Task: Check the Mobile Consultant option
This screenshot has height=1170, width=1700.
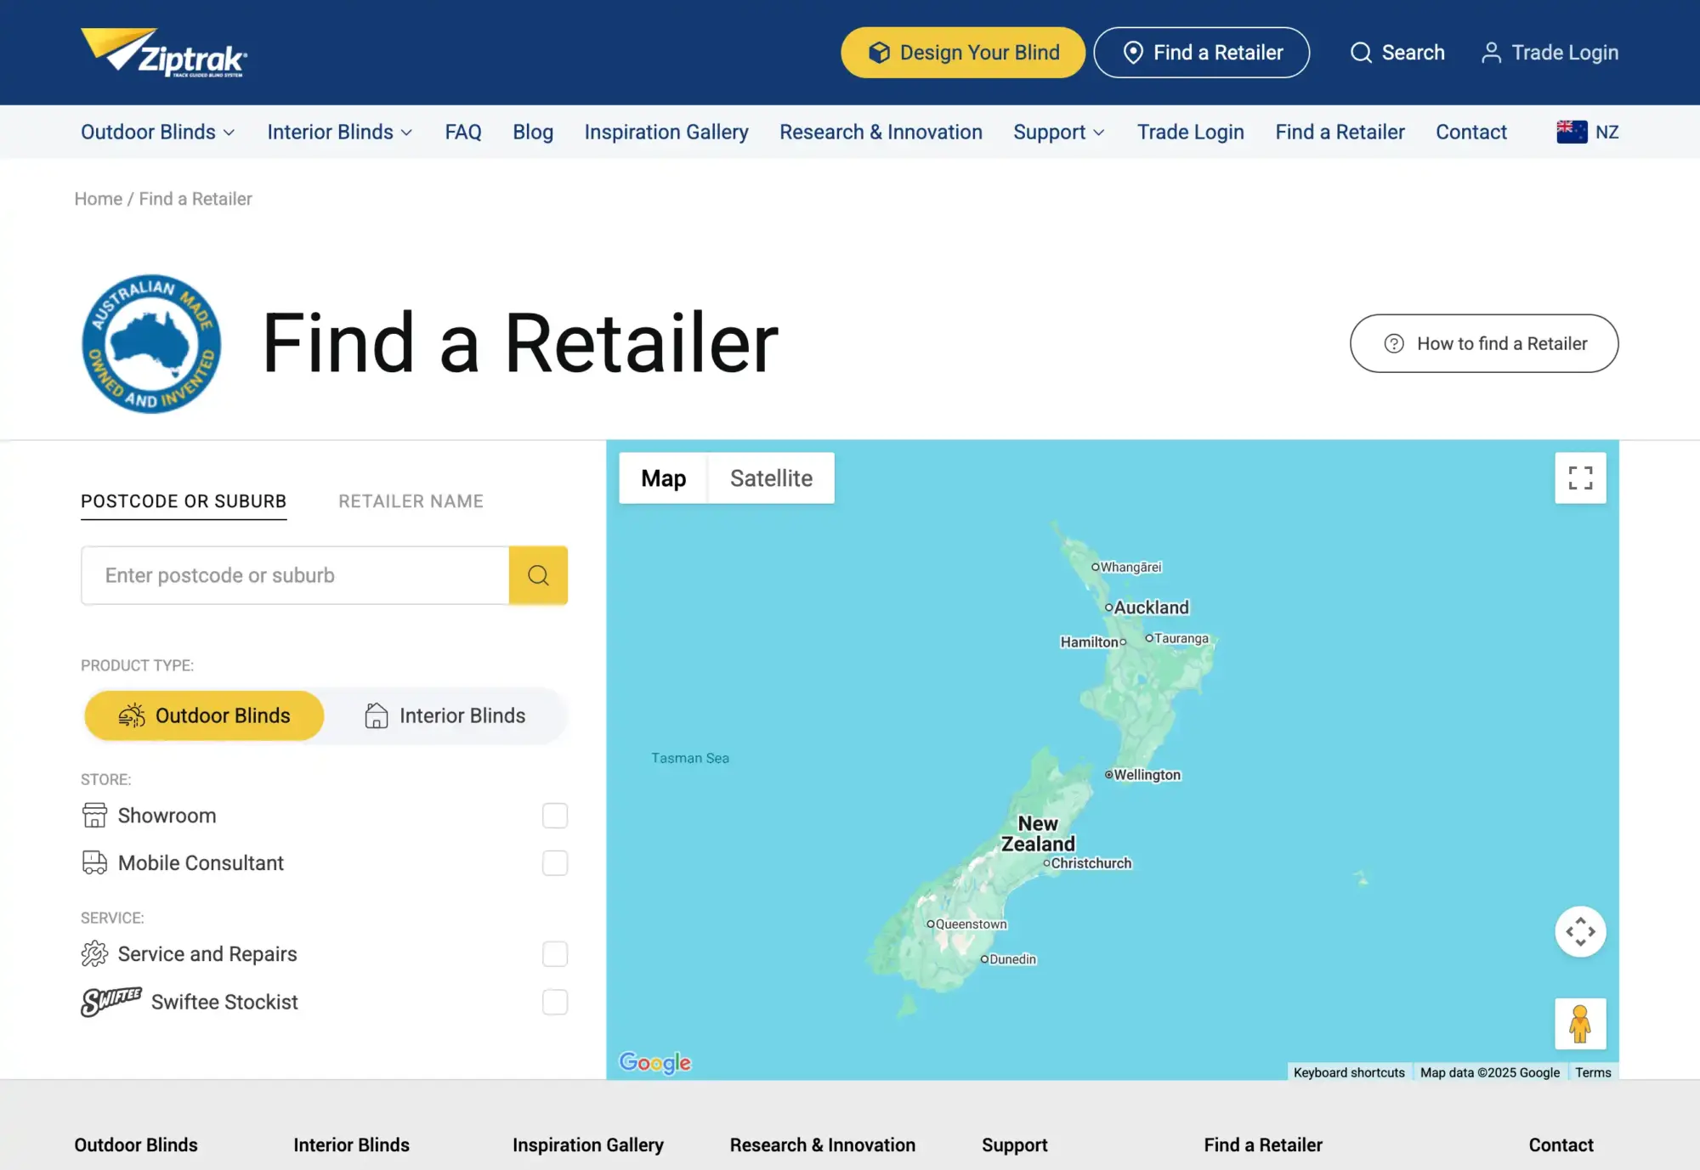Action: (x=554, y=863)
